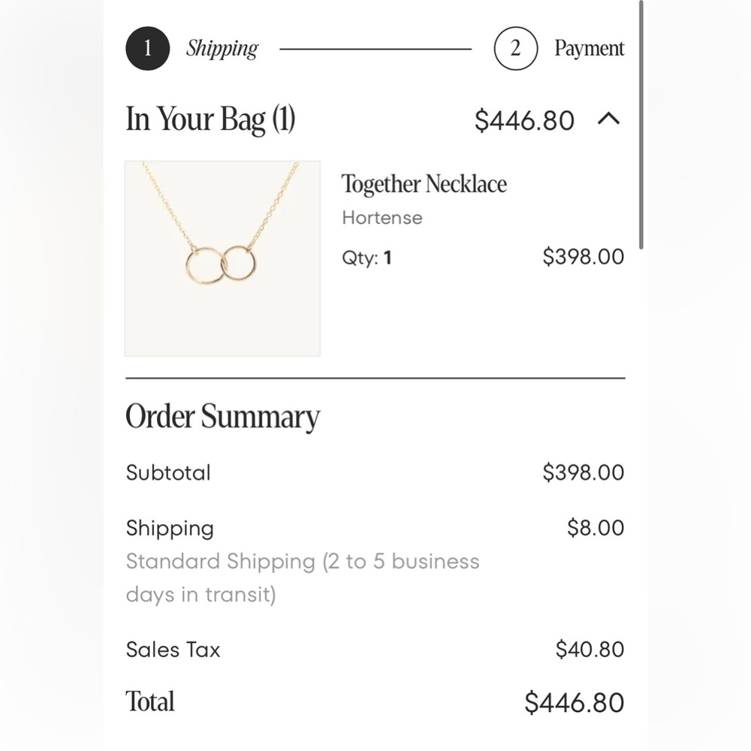This screenshot has width=751, height=751.
Task: Click the item price $398.00 beside quantity
Action: [x=584, y=257]
